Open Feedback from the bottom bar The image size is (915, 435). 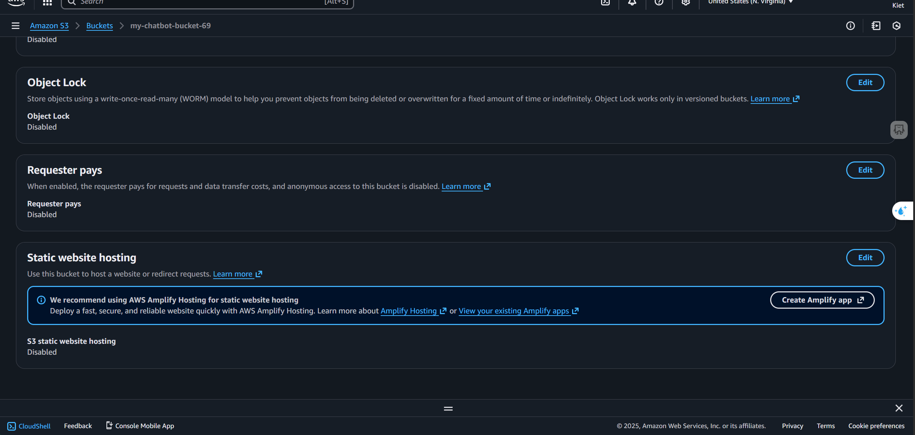coord(78,426)
